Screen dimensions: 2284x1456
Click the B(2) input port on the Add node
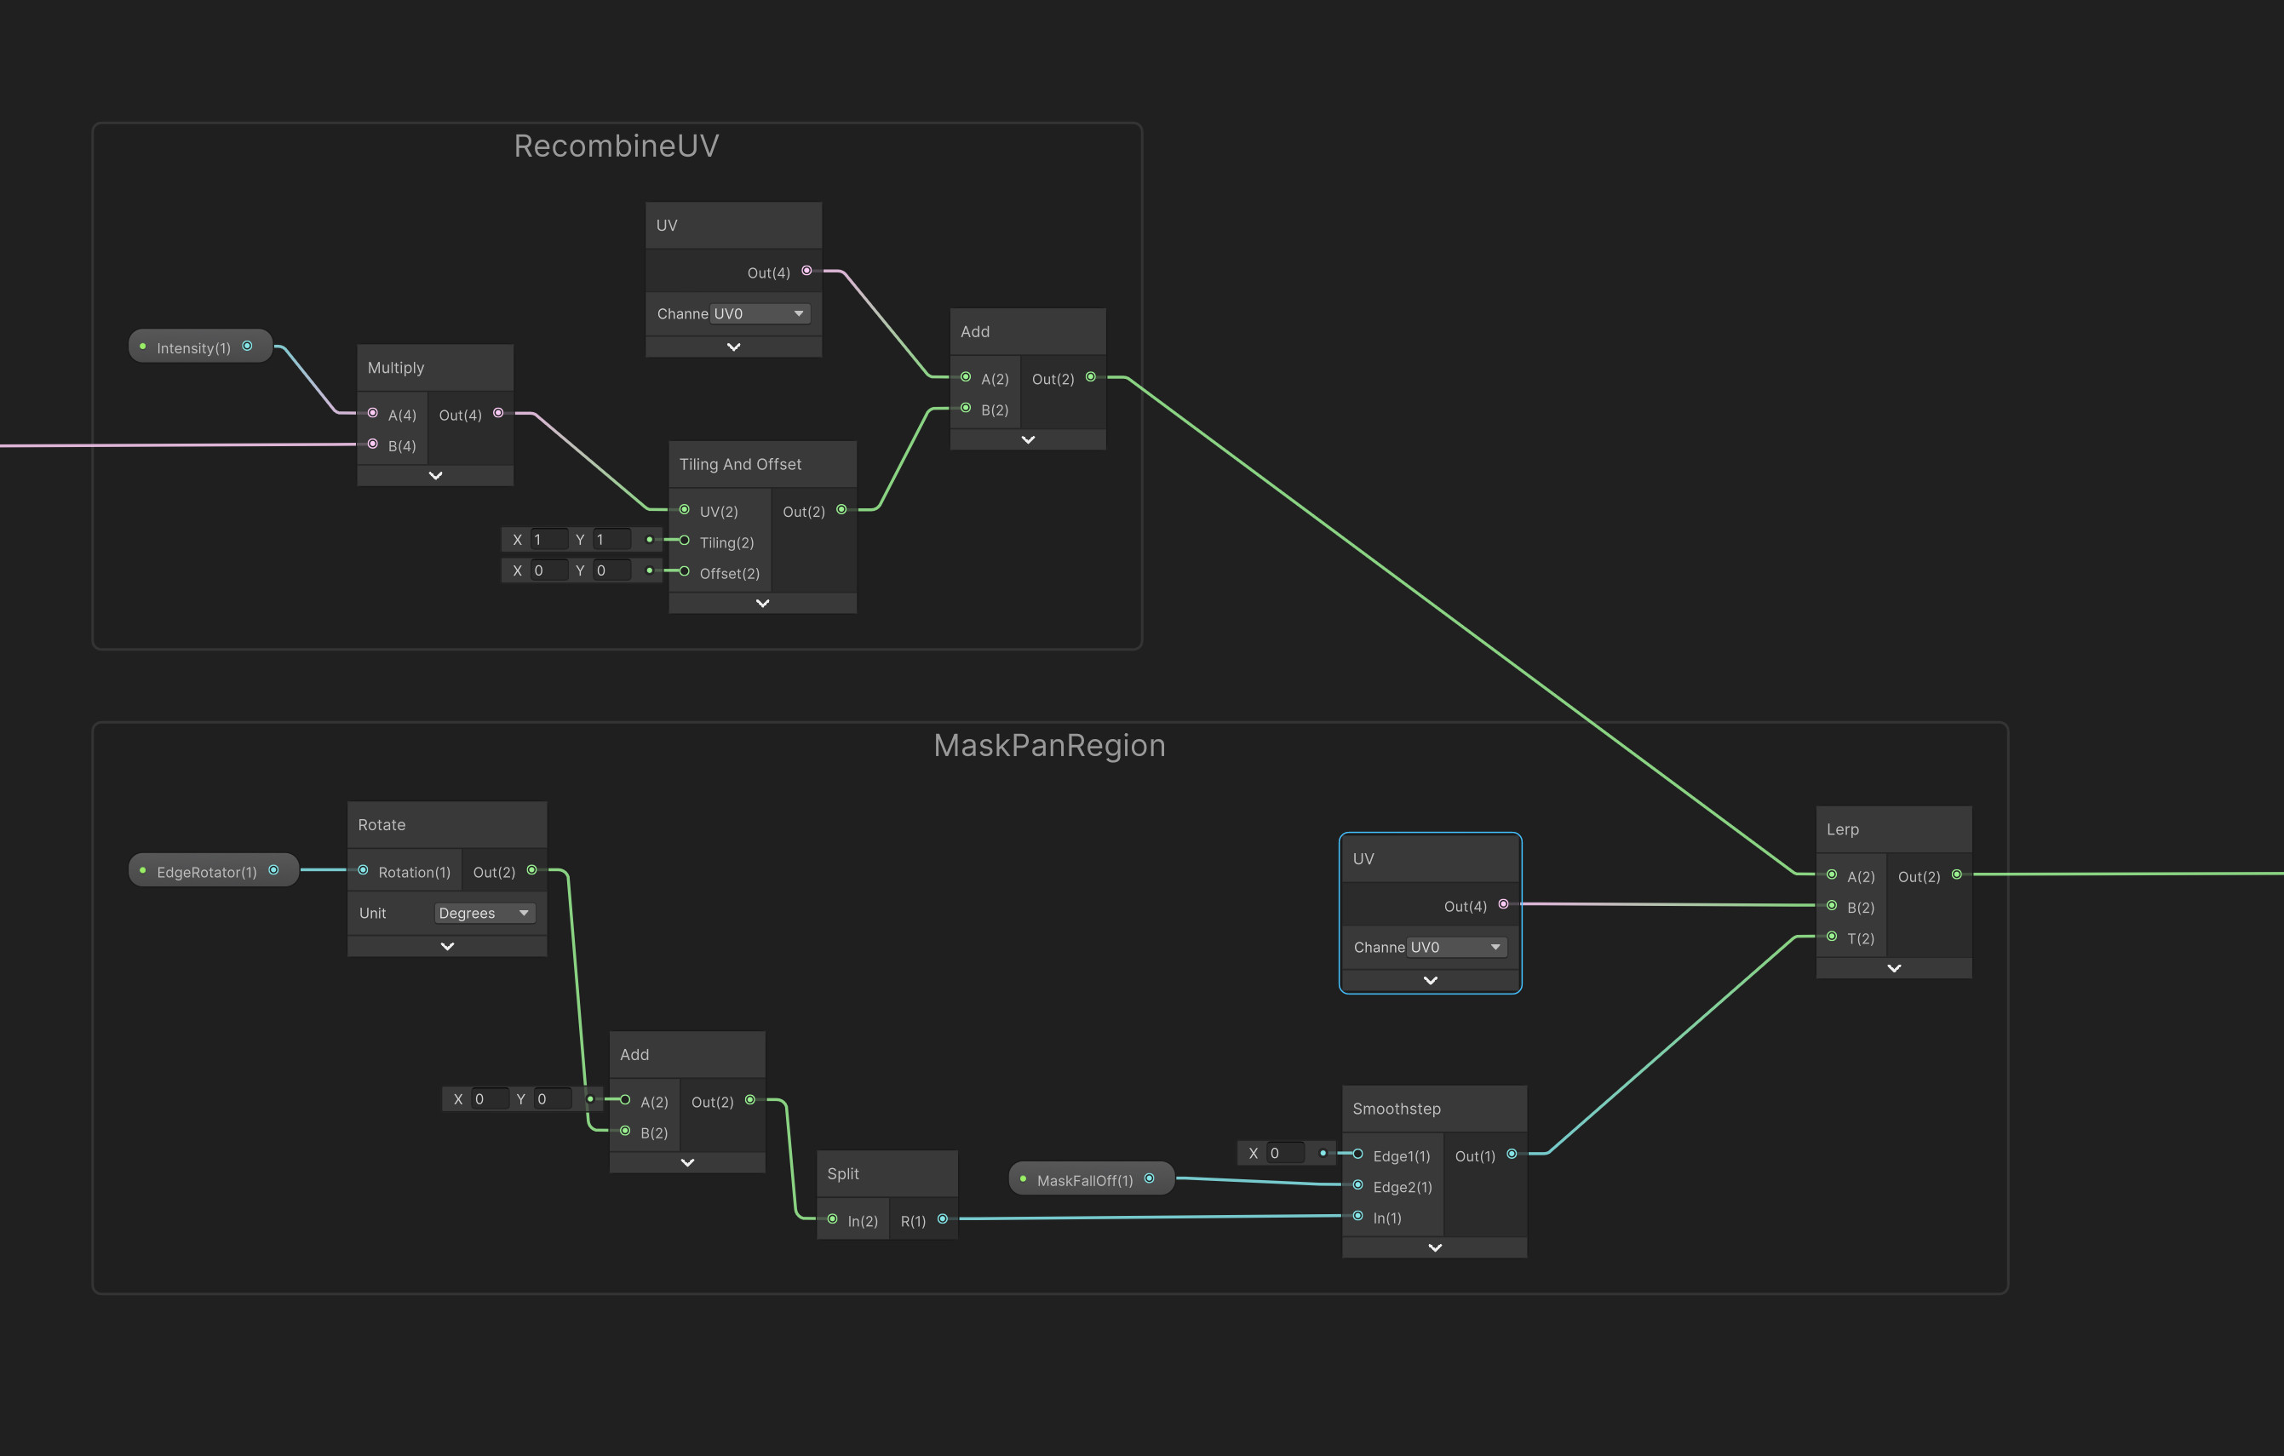pos(966,409)
